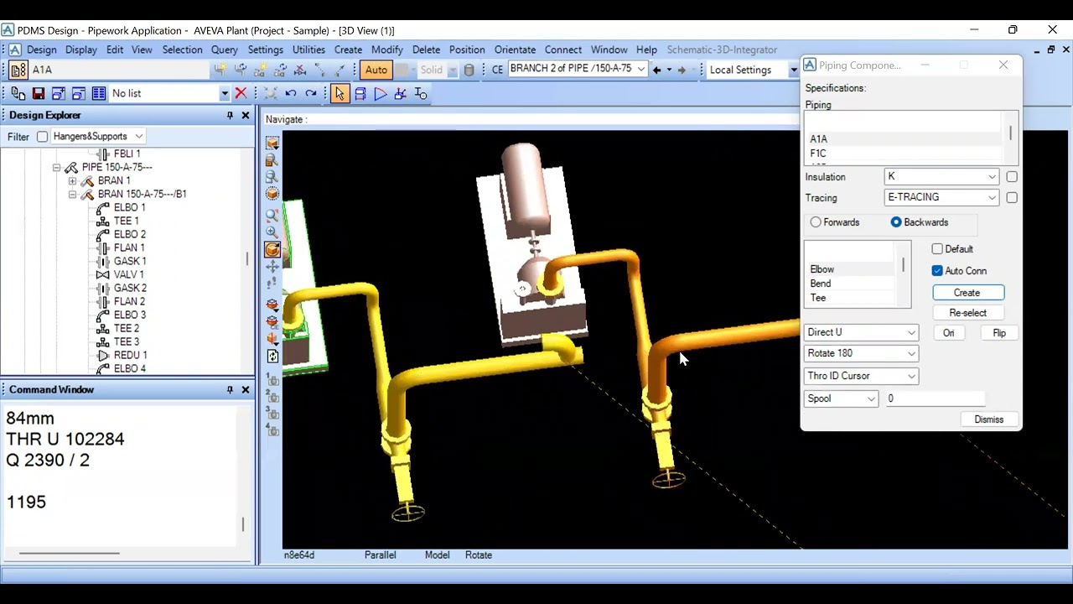The height and width of the screenshot is (604, 1073).
Task: Click the Design Explorer vertical scrollbar
Action: coord(247,259)
